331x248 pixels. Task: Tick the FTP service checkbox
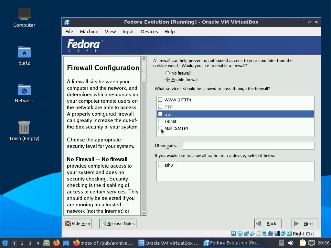[160, 107]
